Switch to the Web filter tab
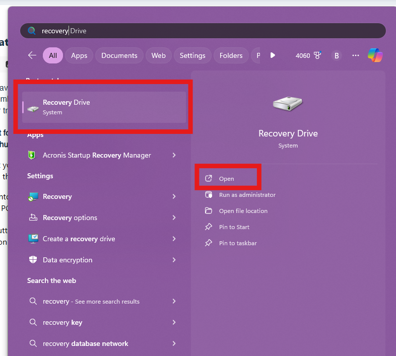The width and height of the screenshot is (396, 356). tap(159, 55)
